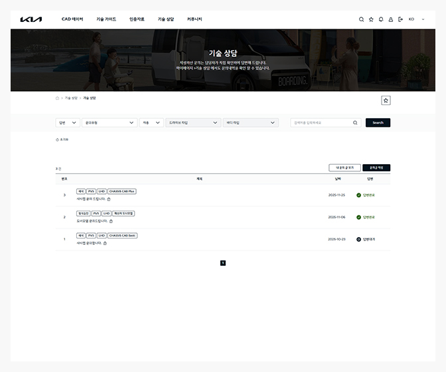Expand the 바디 타입 dropdown
This screenshot has width=446, height=372.
[x=250, y=123]
